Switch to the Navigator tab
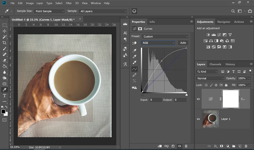 [224, 22]
